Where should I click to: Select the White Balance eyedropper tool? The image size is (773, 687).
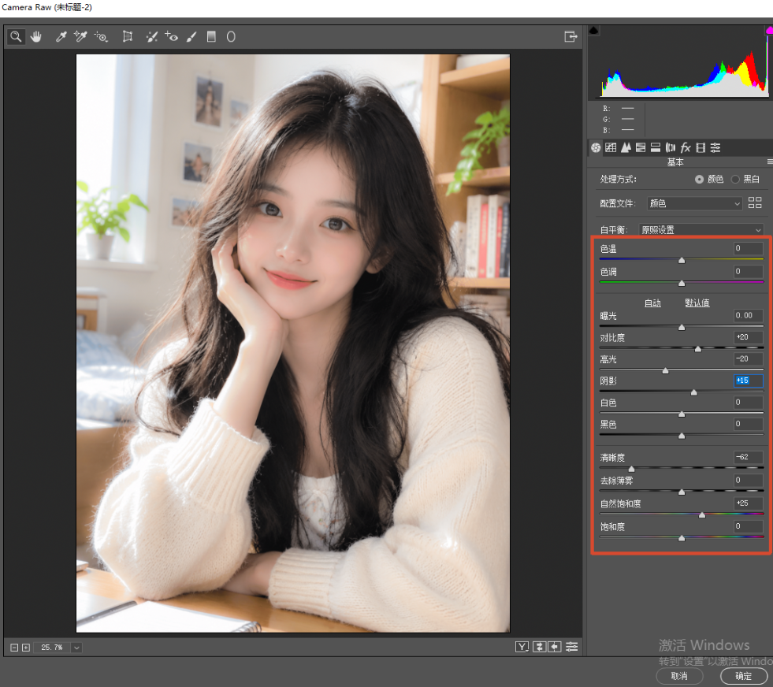pos(61,36)
